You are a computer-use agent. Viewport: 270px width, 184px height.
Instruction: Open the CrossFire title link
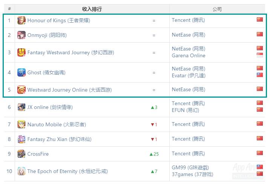[x=38, y=154]
